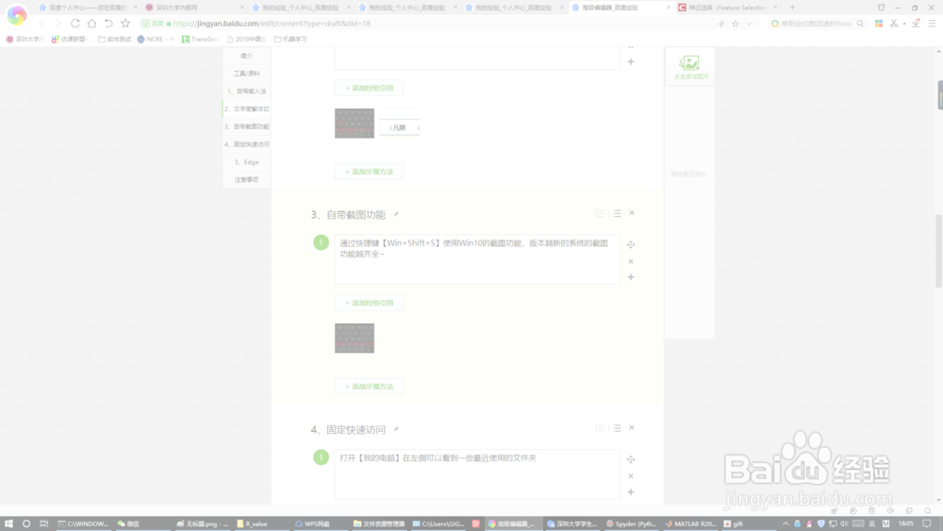Add a step below the Win+Shift+S step
The width and height of the screenshot is (943, 531).
pyautogui.click(x=631, y=277)
